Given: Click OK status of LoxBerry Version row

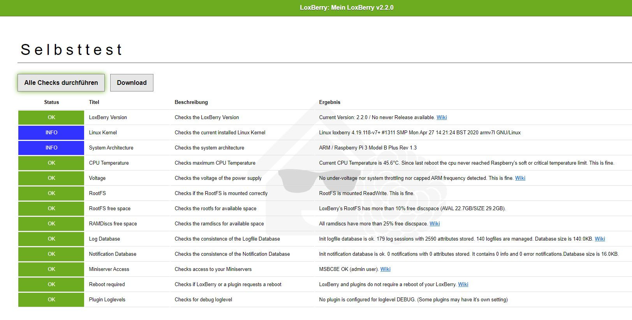Looking at the screenshot, I should tap(51, 117).
